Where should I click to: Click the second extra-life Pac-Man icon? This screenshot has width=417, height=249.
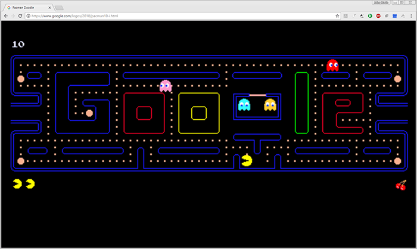point(30,184)
